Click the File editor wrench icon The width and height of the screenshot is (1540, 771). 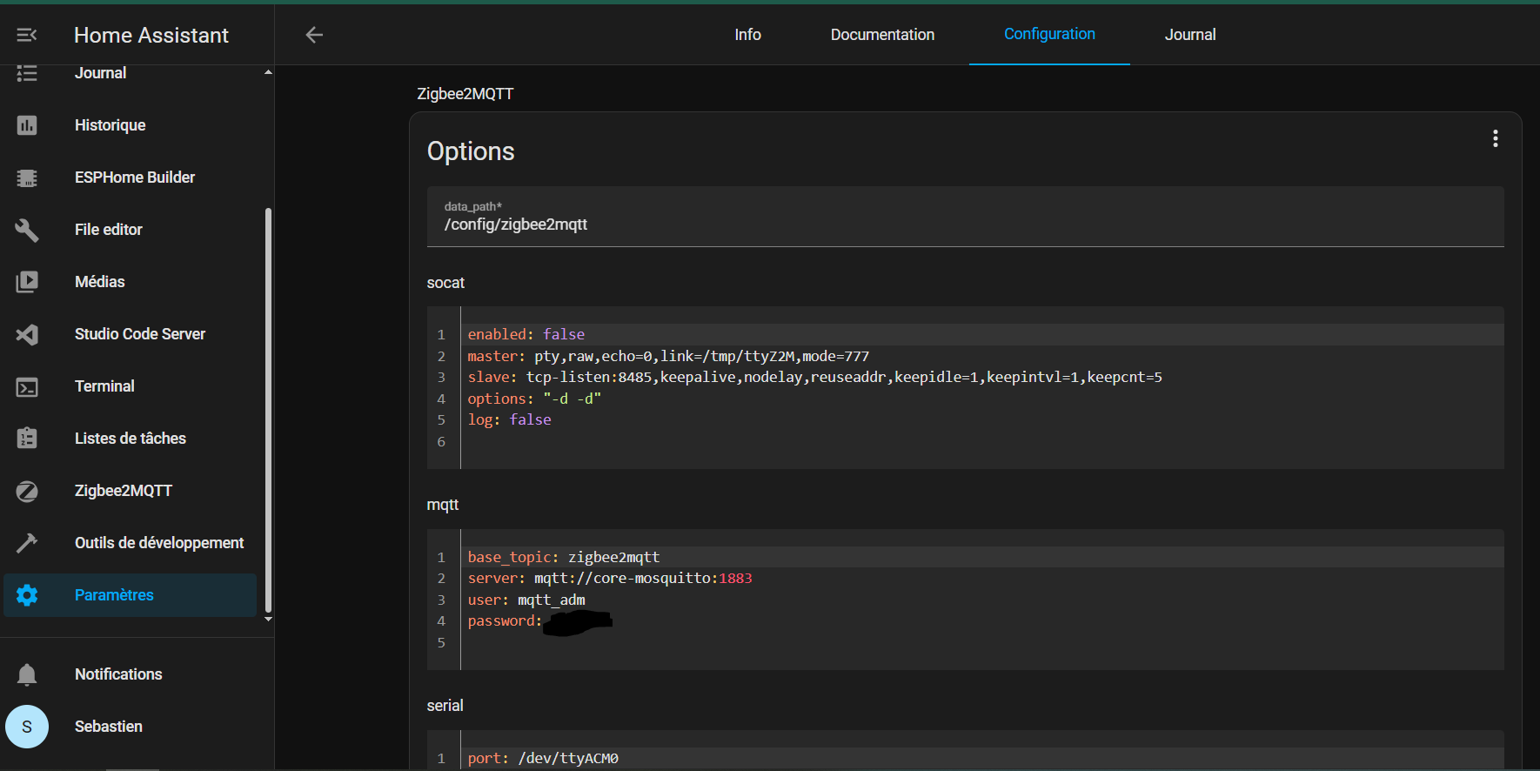pyautogui.click(x=27, y=230)
